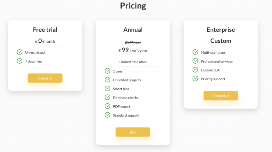Image resolution: width=272 pixels, height=152 pixels.
Task: Click the checkmark icon beside Custom SLA
Action: [x=196, y=70]
